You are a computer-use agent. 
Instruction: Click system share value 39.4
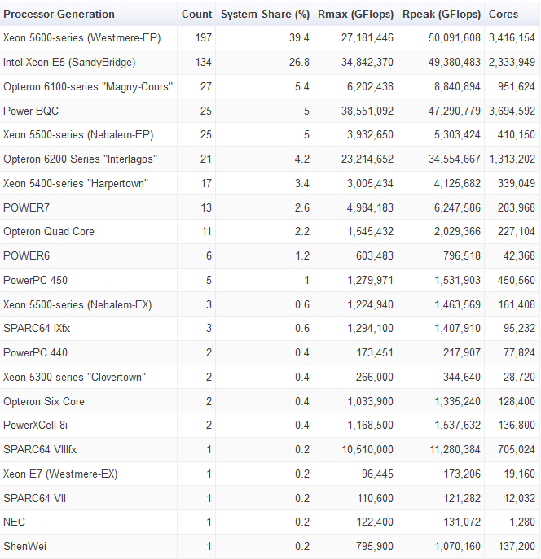click(299, 37)
